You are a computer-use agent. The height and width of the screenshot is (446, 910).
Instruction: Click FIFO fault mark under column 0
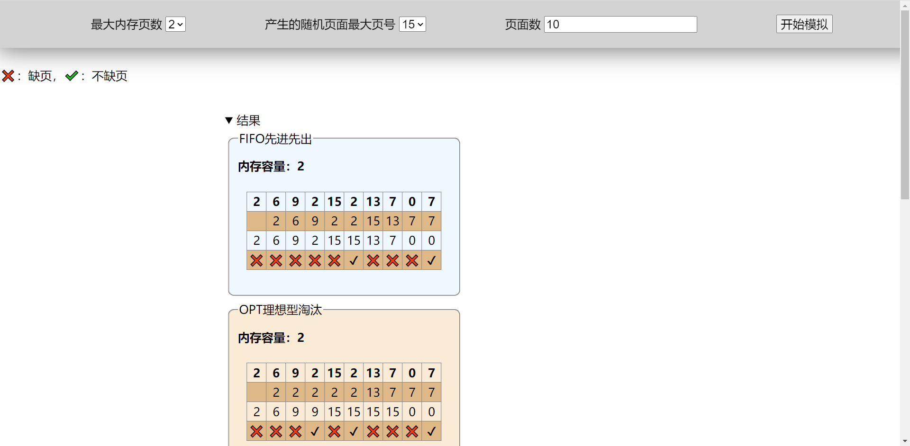(412, 260)
